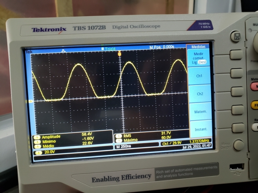Tap the Tek logo on screen corner
The image size is (258, 193).
(29, 52)
